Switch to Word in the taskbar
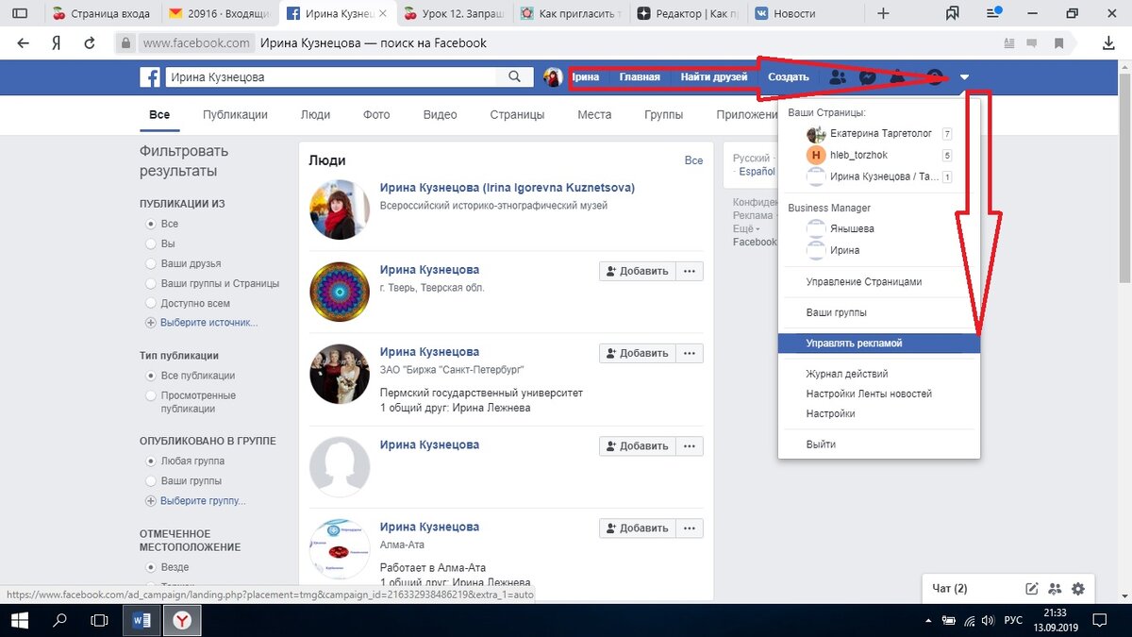 click(141, 620)
